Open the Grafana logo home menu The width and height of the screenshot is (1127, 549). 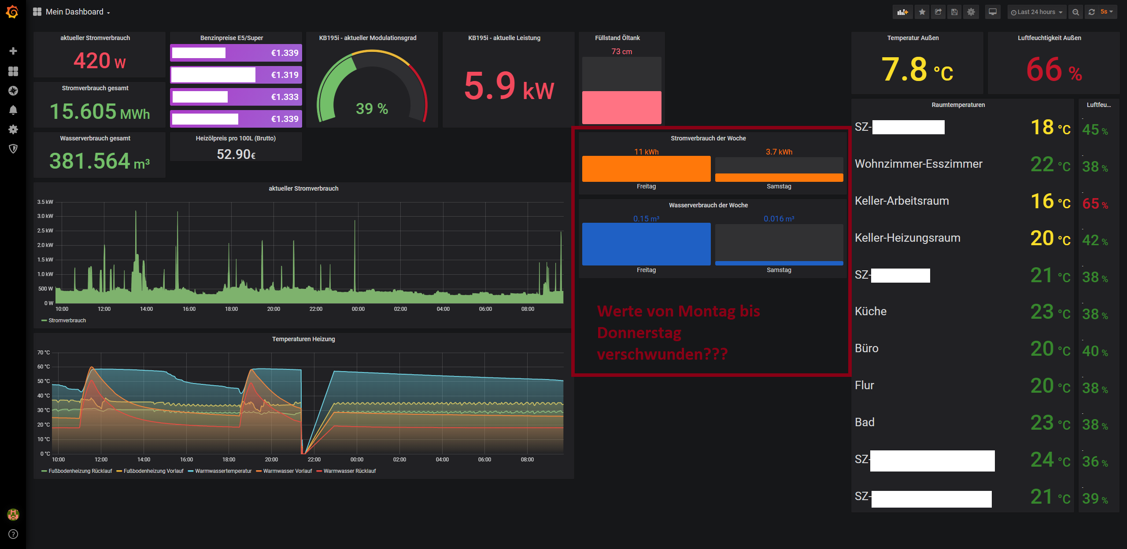[x=13, y=12]
